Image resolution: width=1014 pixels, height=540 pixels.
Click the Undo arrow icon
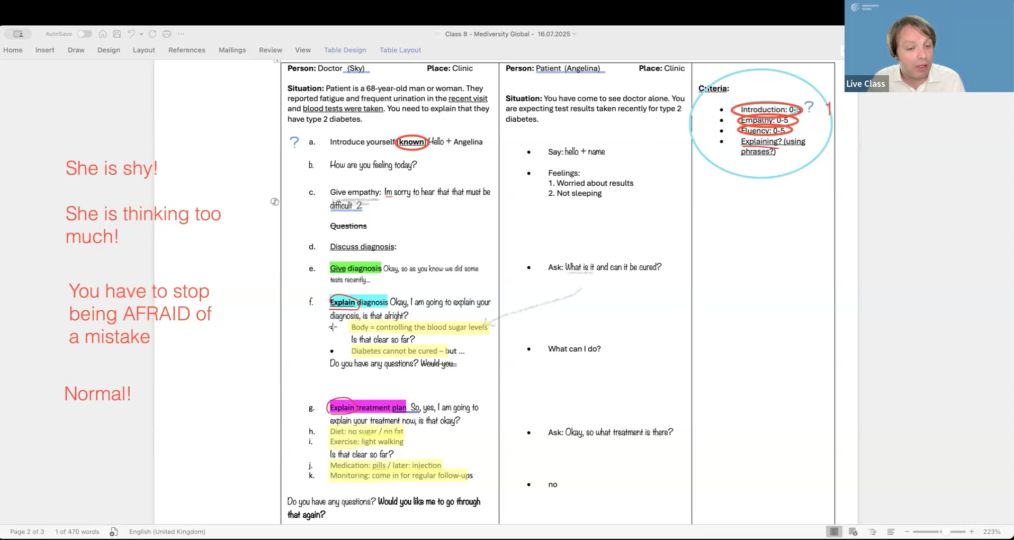coord(131,34)
